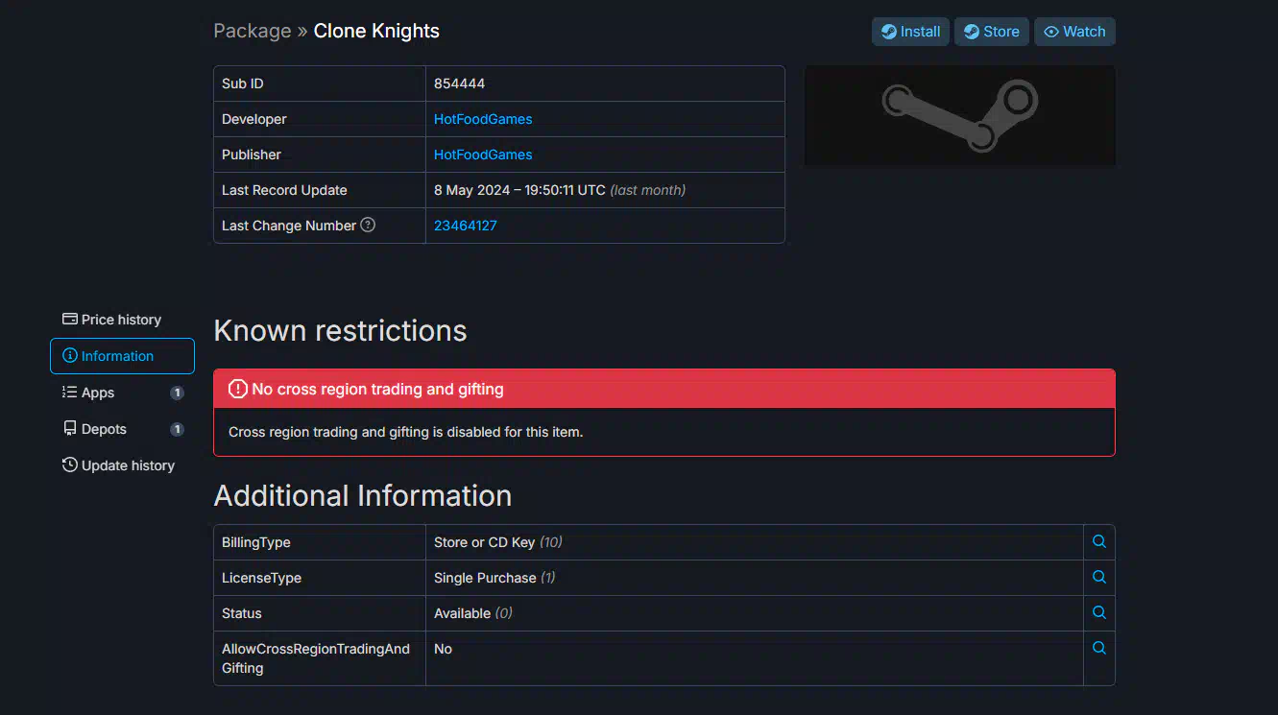Click the Watch eye button

coord(1074,32)
